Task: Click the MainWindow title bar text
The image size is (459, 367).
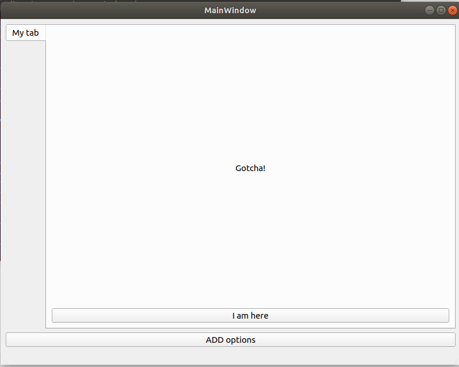Action: coord(230,10)
